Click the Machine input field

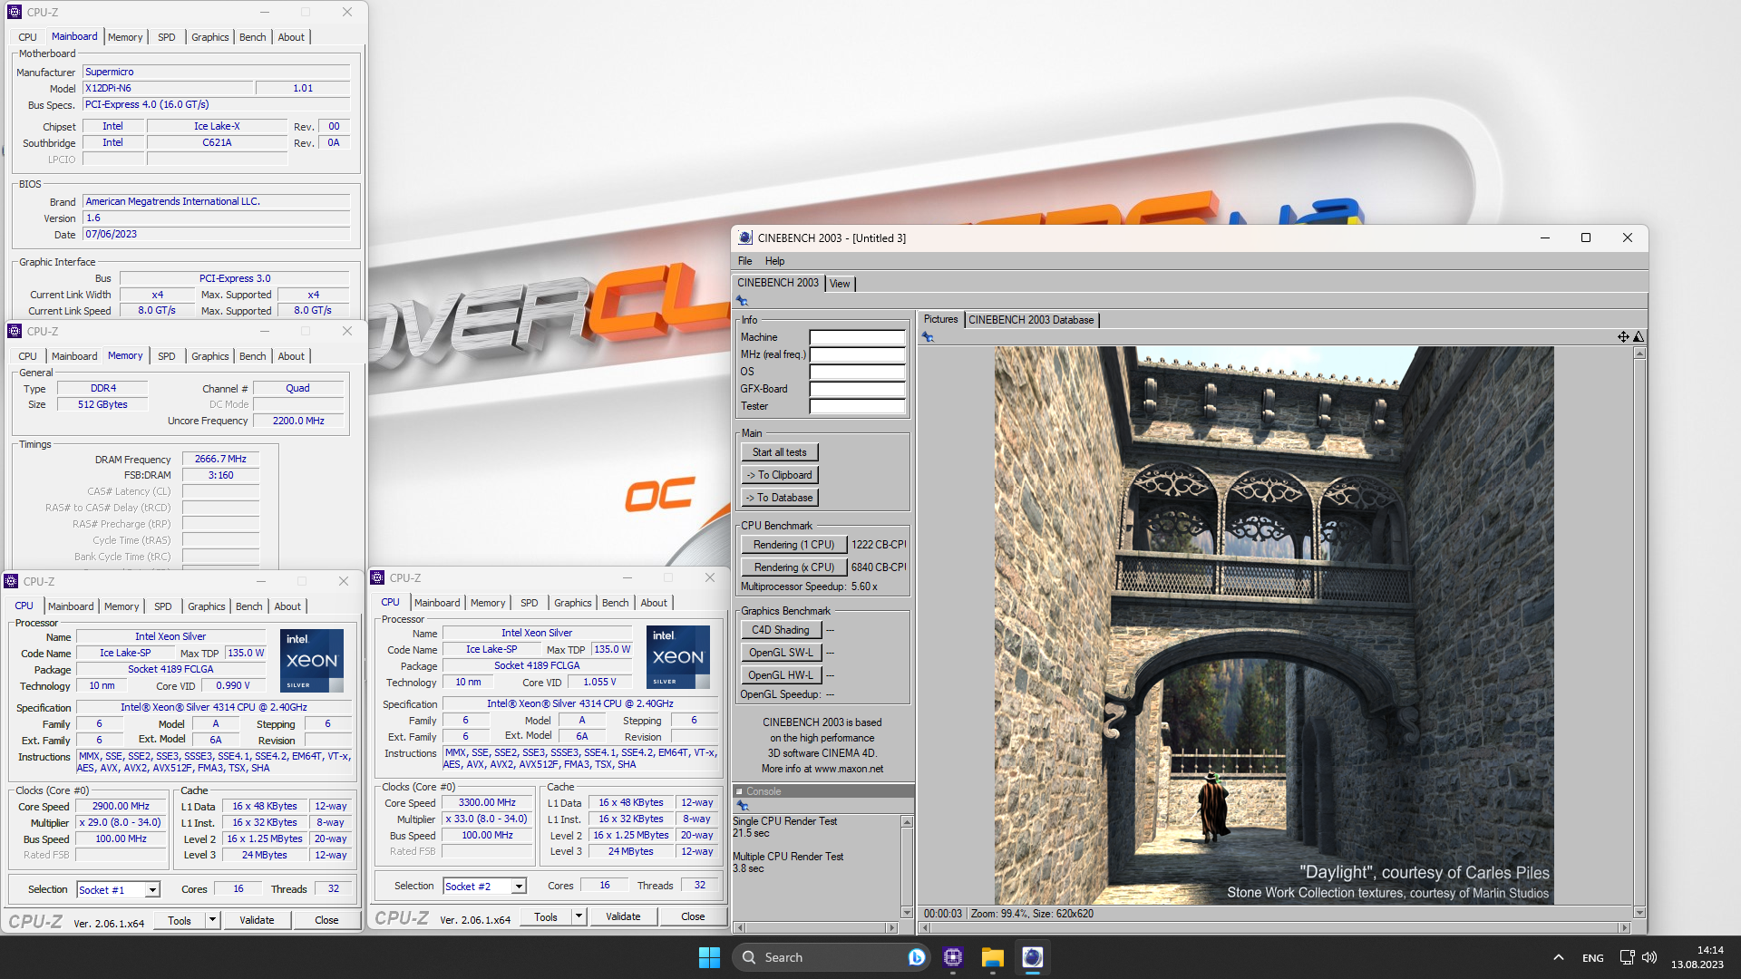pos(857,337)
